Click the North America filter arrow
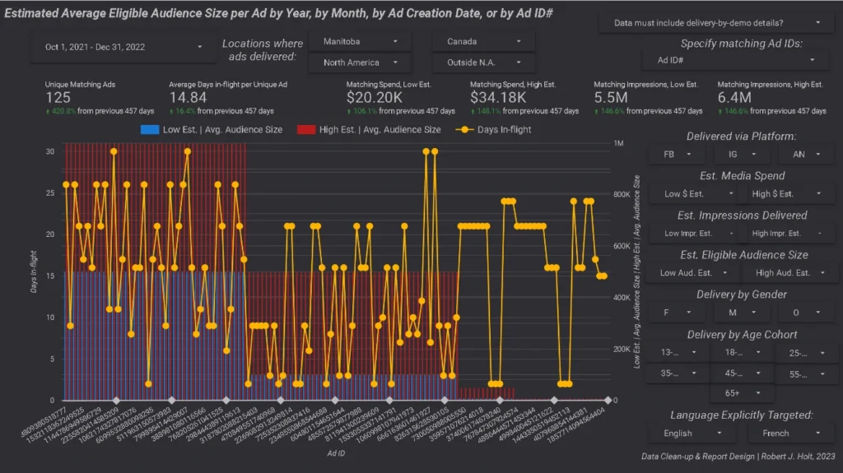The width and height of the screenshot is (843, 473). (x=396, y=63)
